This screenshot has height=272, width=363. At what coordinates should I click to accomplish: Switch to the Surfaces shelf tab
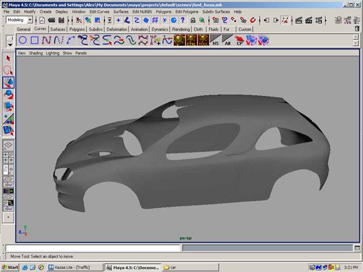click(x=57, y=29)
